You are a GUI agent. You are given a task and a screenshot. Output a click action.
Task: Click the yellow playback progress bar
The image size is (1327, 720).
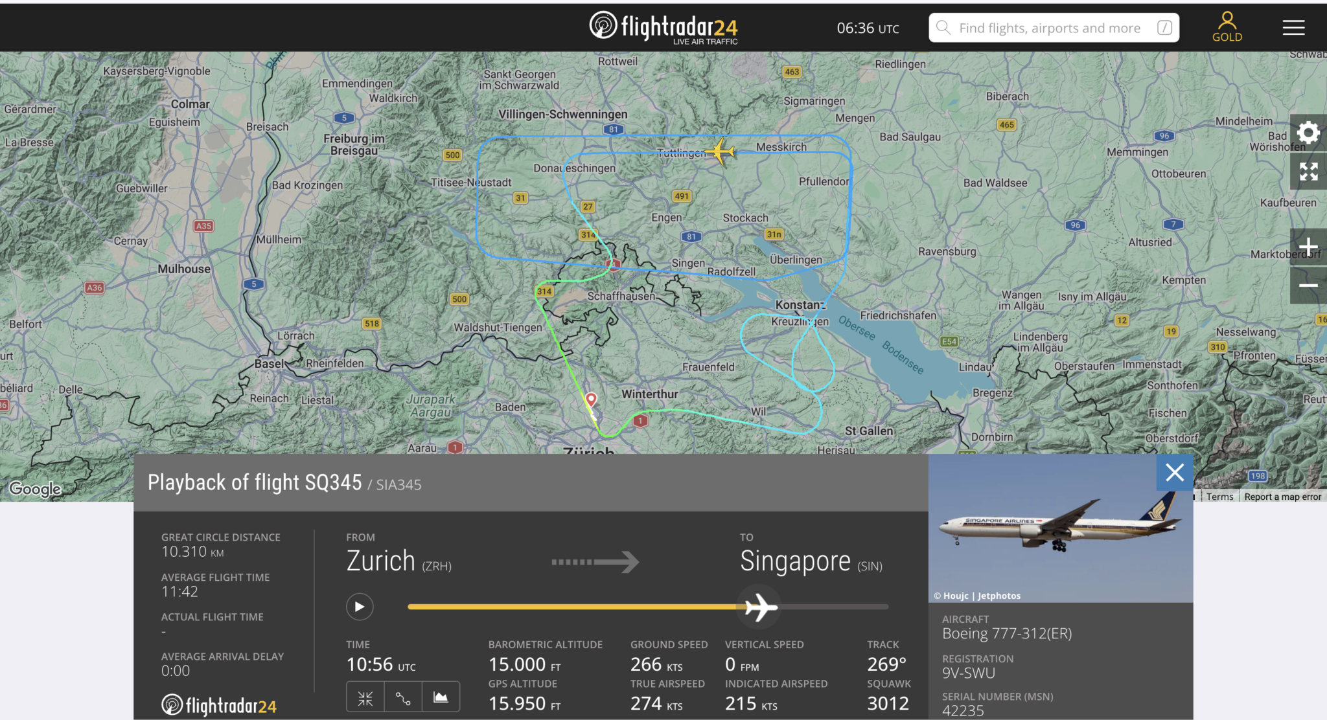pos(577,607)
